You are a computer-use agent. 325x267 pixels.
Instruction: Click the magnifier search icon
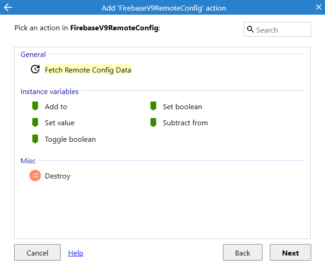coord(250,29)
